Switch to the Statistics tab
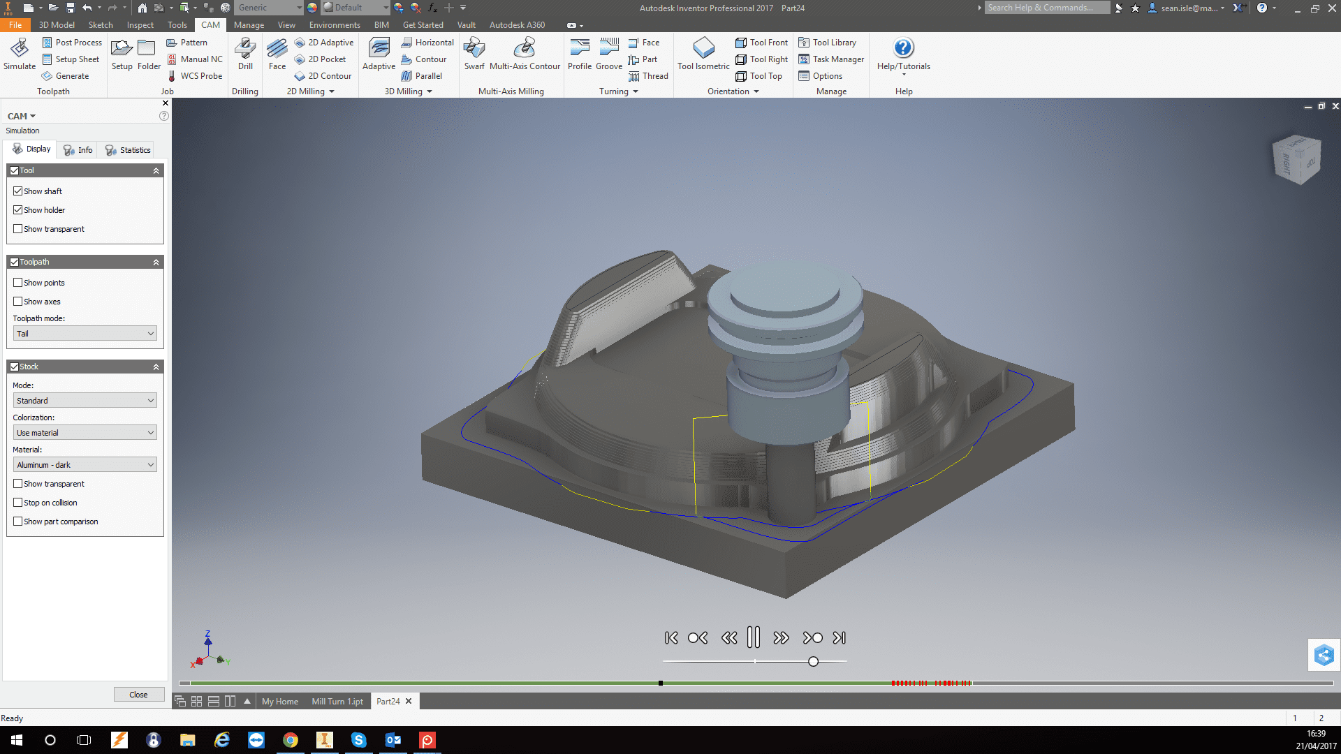 click(128, 150)
